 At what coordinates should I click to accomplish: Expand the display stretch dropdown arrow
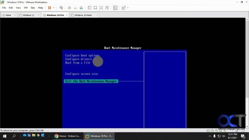point(128,8)
